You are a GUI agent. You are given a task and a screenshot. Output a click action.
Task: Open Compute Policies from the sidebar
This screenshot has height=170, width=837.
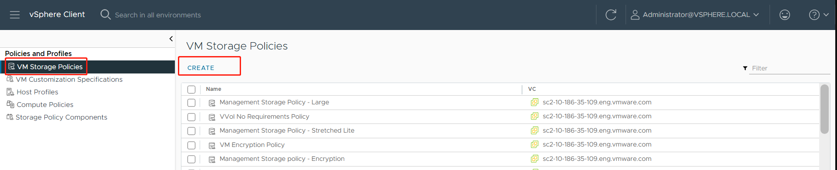pyautogui.click(x=45, y=104)
